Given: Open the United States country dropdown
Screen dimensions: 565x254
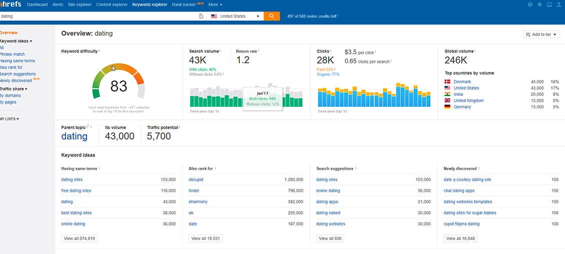Looking at the screenshot, I should tap(236, 16).
